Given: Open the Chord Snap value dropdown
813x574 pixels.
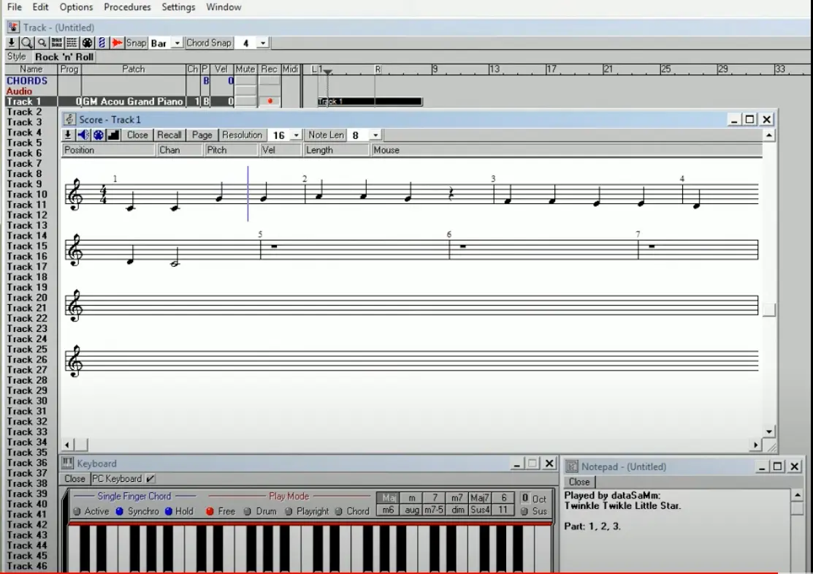Looking at the screenshot, I should coord(263,43).
